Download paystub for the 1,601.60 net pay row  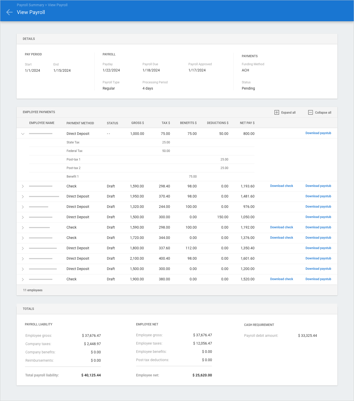[x=318, y=258]
